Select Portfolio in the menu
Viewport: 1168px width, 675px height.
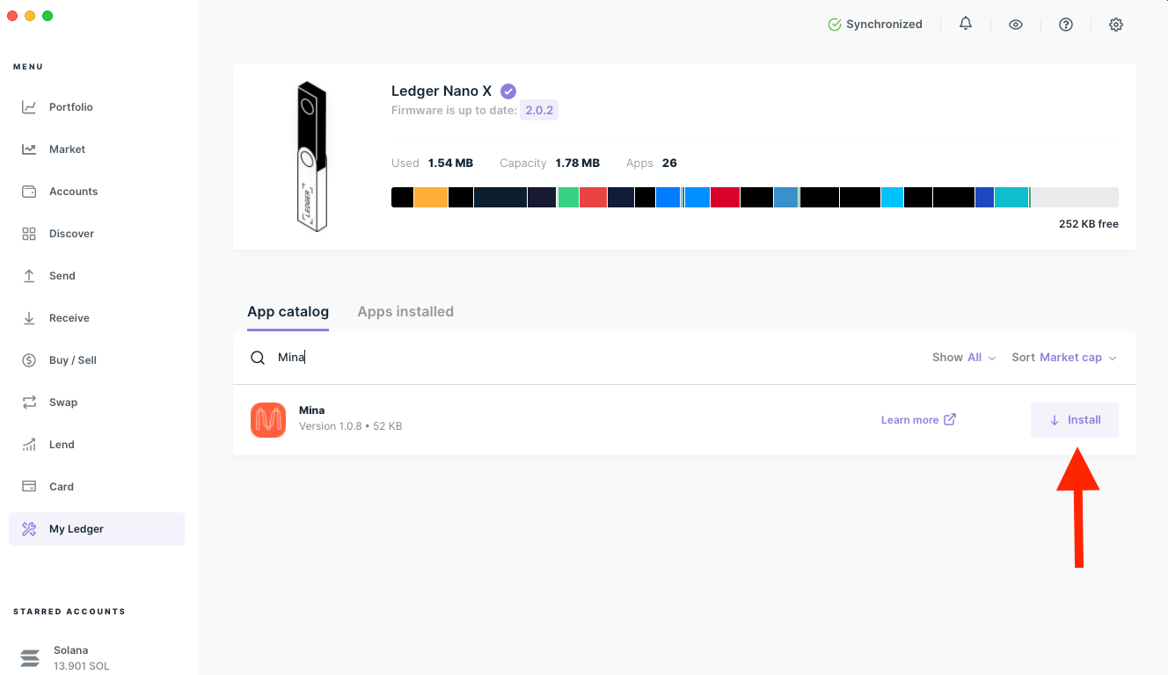pyautogui.click(x=97, y=107)
